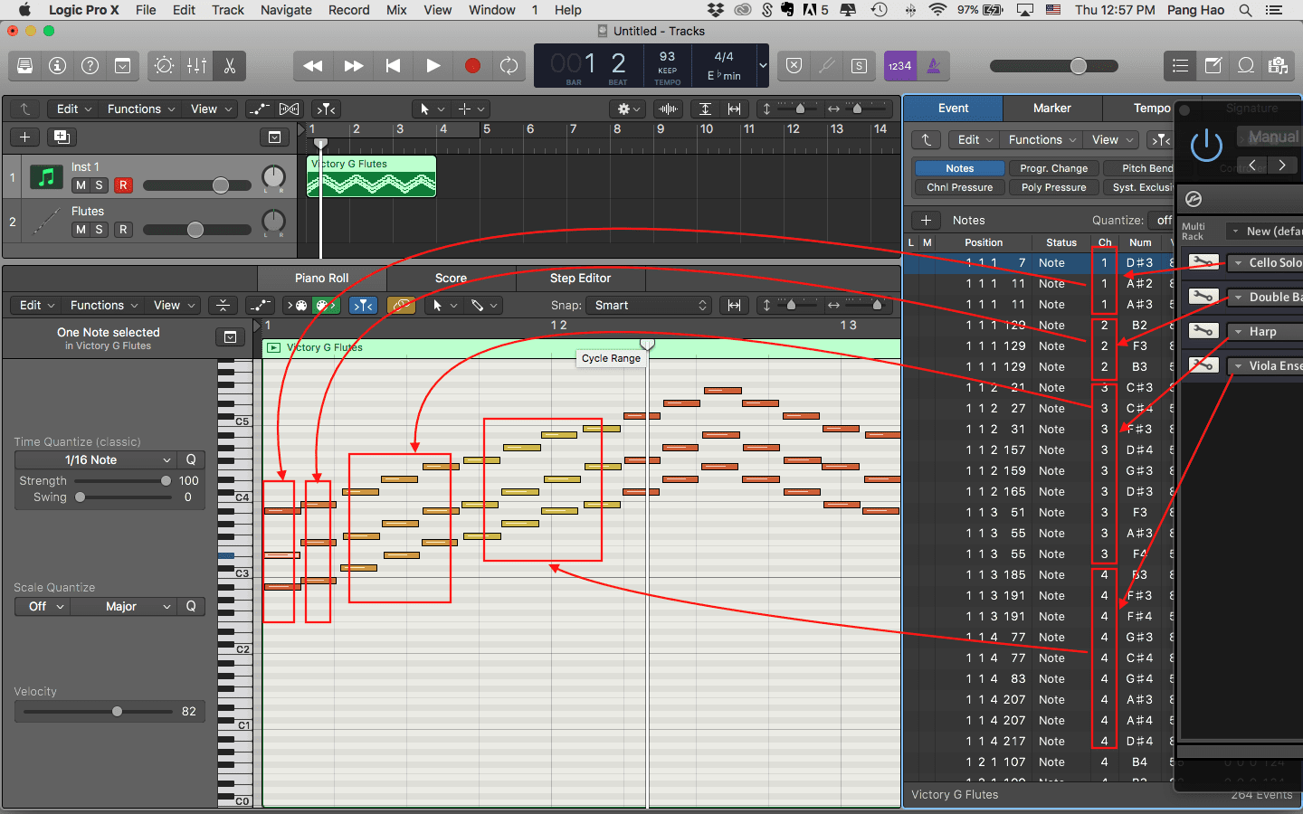This screenshot has width=1303, height=814.
Task: Click Tracks area settings gear menu
Action: pos(627,109)
